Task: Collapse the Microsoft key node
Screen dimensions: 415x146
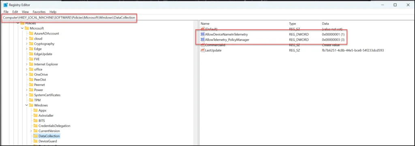Action: click(22, 28)
